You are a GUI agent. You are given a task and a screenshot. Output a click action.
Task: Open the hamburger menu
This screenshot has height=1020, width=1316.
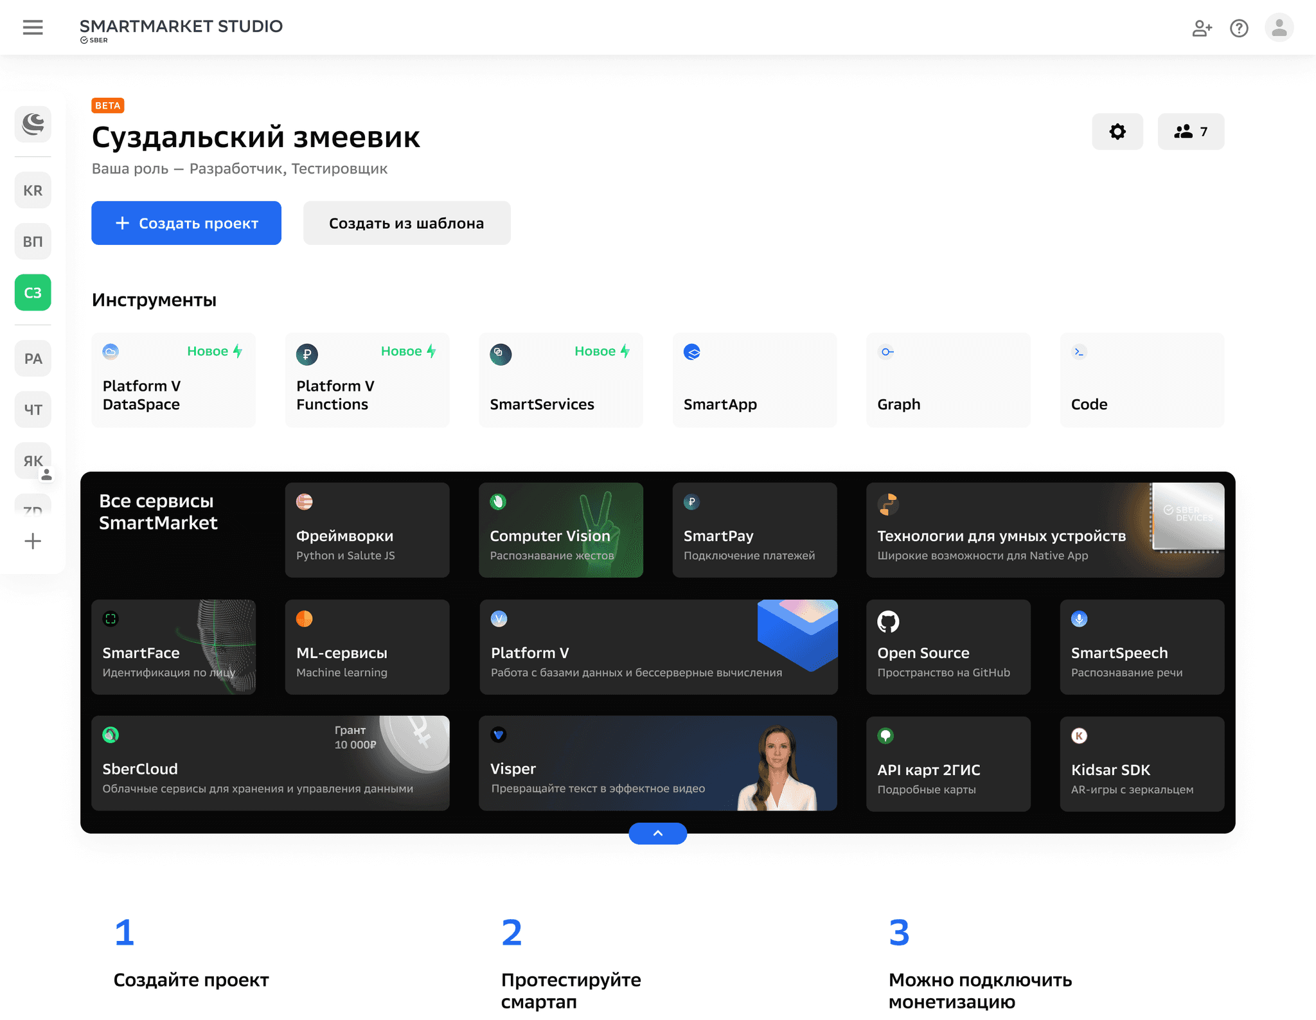[33, 28]
